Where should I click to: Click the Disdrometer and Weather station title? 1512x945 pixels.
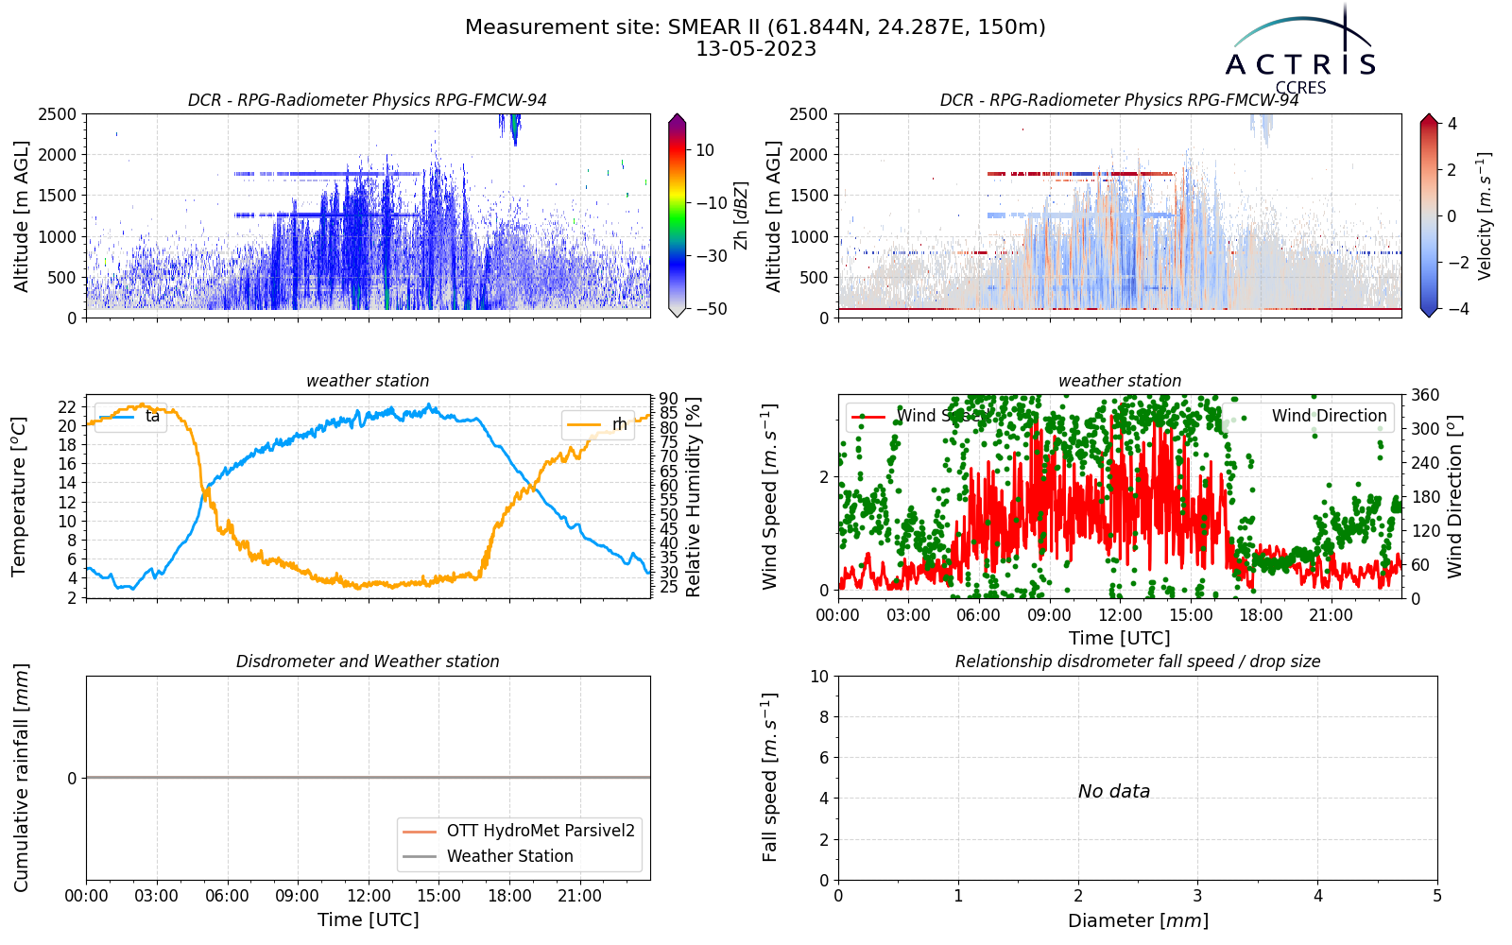[368, 661]
